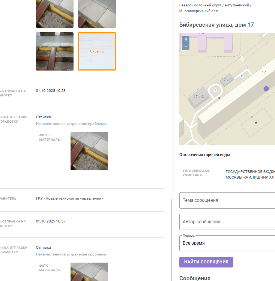This screenshot has width=275, height=281.
Task: Click the НАЙТИ СООБЩЕНИЯ button
Action: point(206,262)
